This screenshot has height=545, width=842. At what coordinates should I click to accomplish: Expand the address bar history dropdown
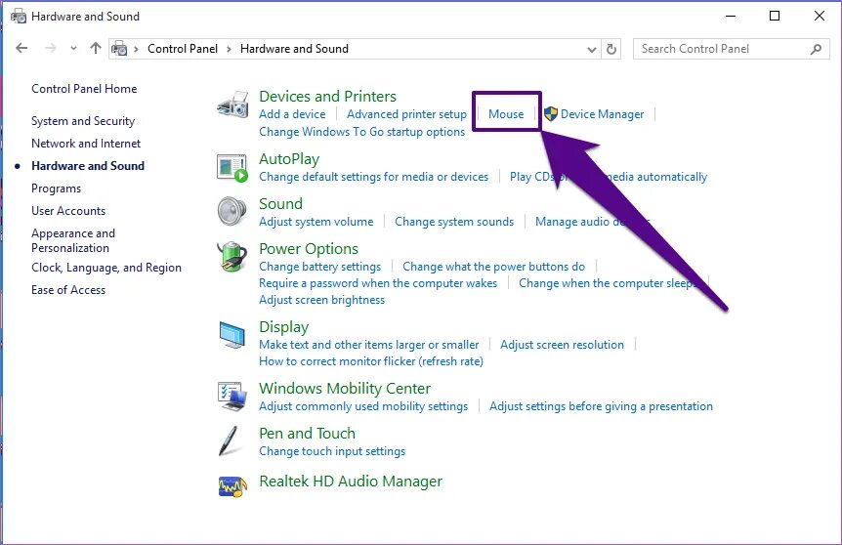pos(591,50)
